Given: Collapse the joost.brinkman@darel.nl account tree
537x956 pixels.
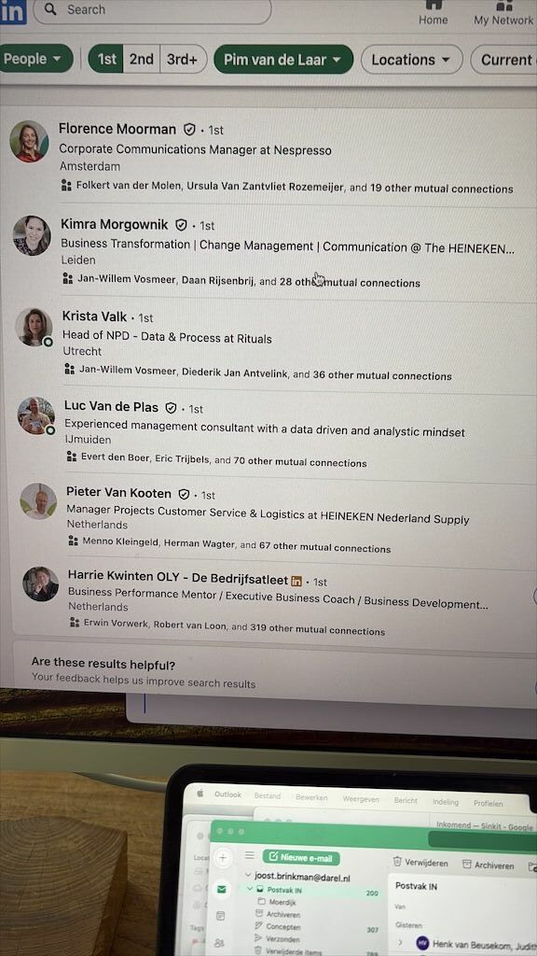Looking at the screenshot, I should click(248, 875).
